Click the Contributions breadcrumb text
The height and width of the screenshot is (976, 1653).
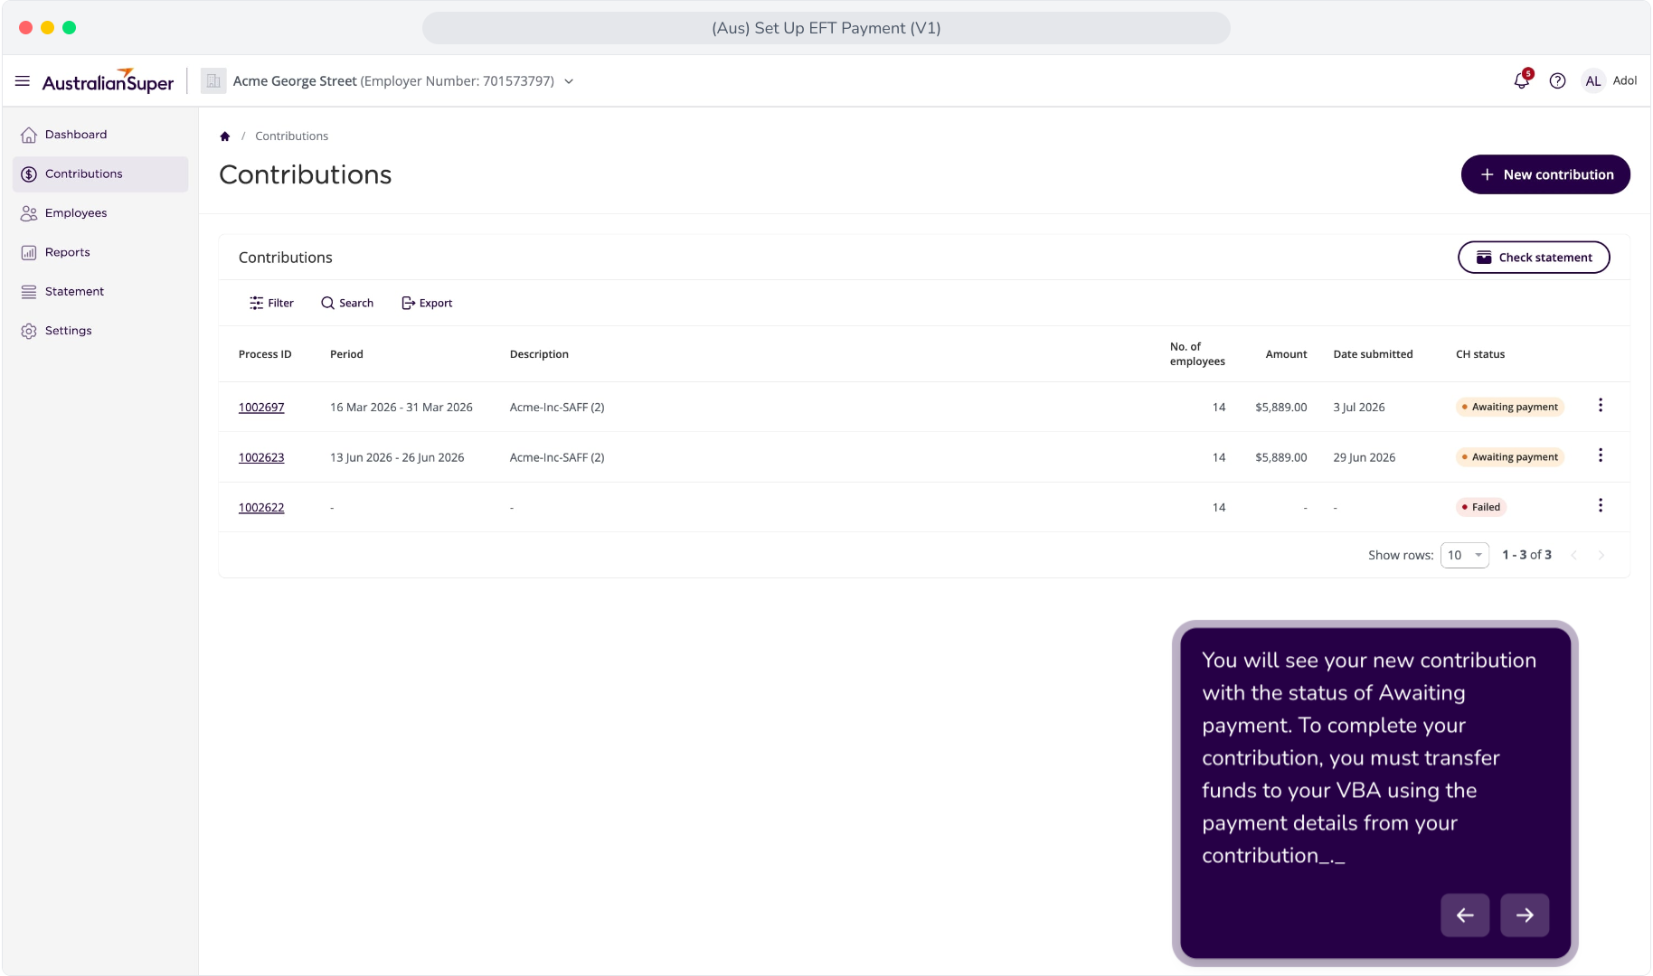pos(291,136)
